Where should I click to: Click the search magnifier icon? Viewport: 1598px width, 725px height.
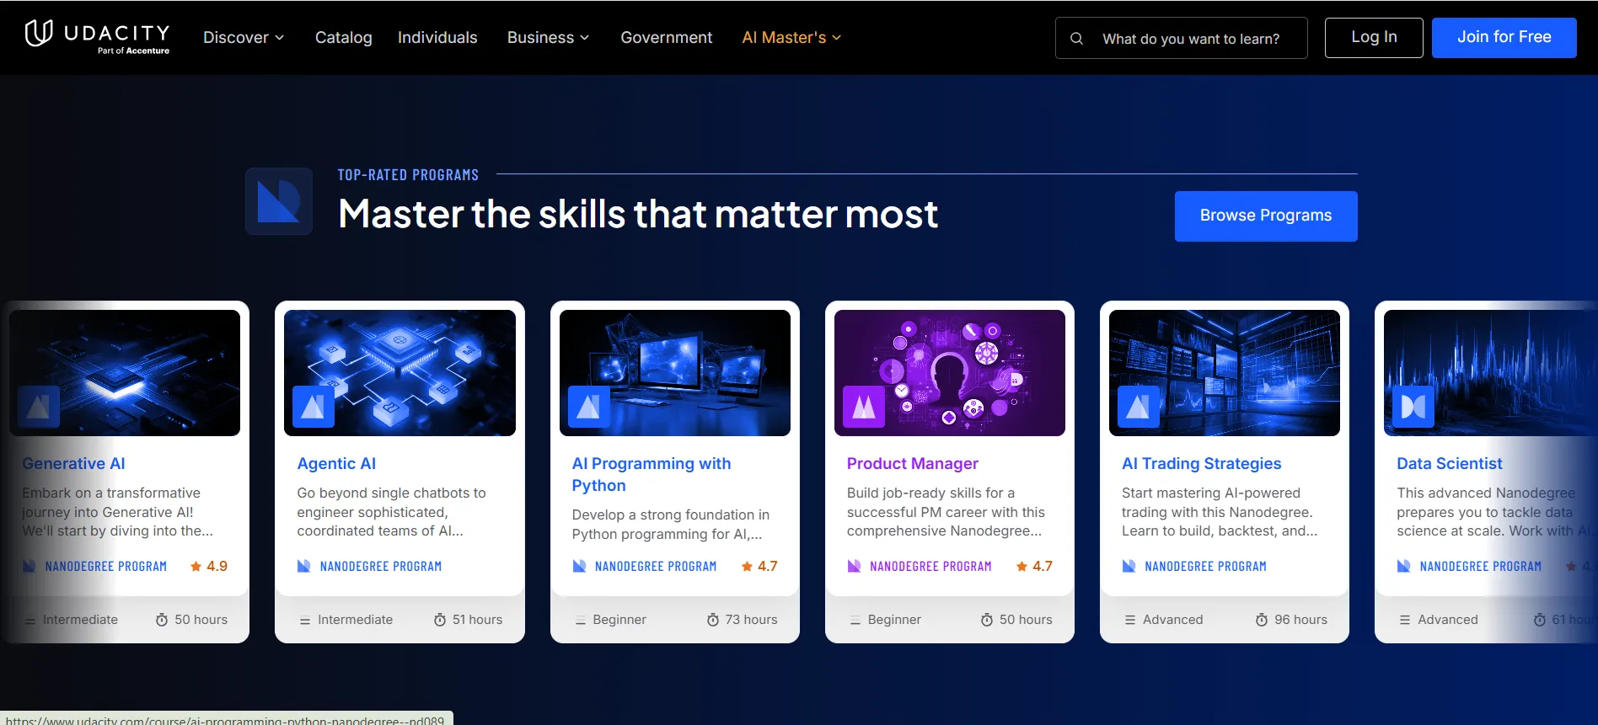pos(1076,39)
